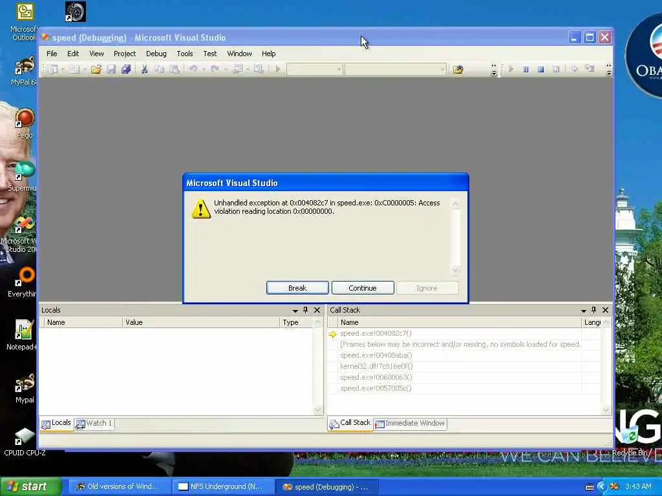Image resolution: width=662 pixels, height=496 pixels.
Task: Open the Test menu
Action: [210, 54]
